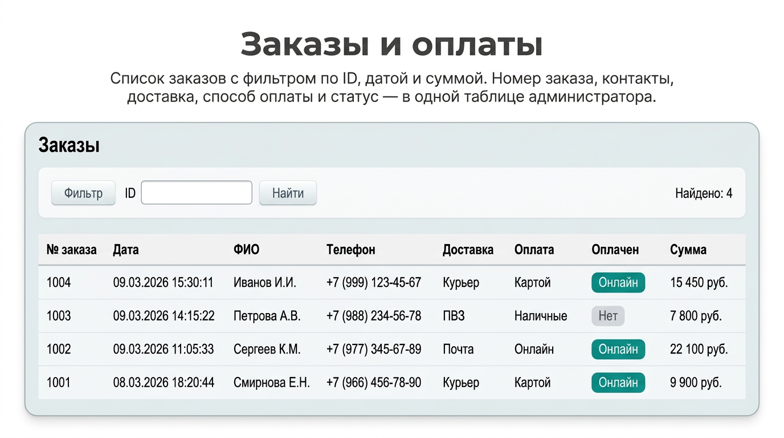Click Курьер delivery in order 1004 row

point(461,282)
